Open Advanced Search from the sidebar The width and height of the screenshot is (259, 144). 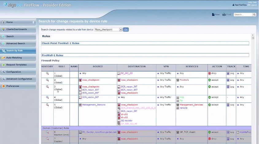(16, 44)
